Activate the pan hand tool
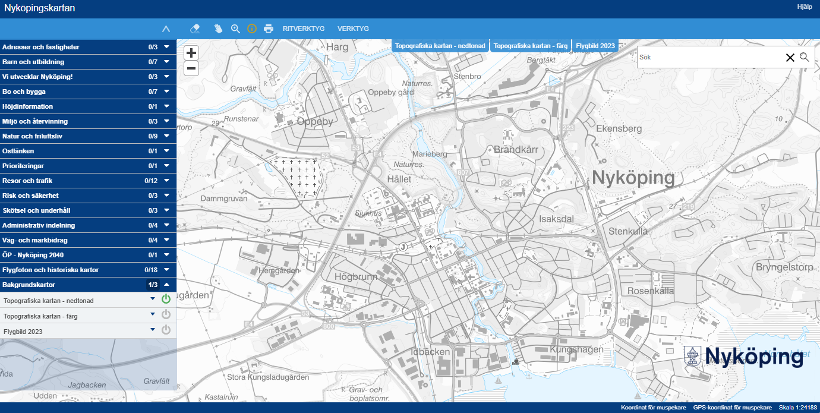 (x=218, y=29)
